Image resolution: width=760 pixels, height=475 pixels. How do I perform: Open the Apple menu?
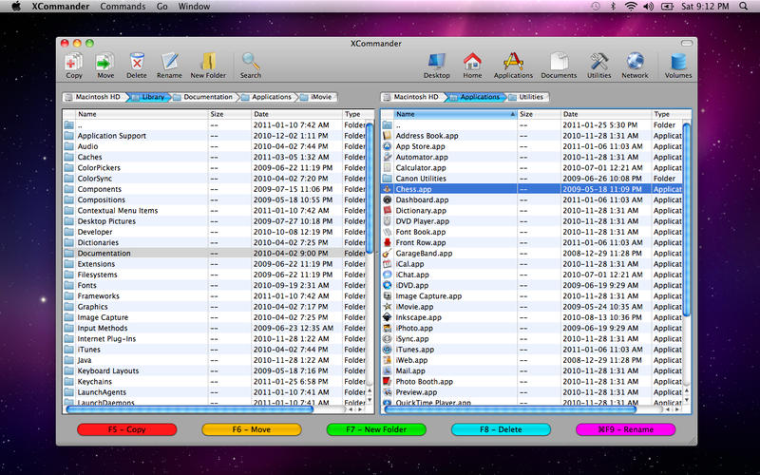(16, 7)
